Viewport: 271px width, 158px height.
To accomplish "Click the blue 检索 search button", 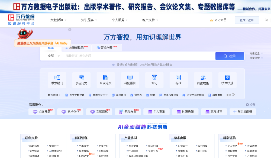I will (x=230, y=56).
